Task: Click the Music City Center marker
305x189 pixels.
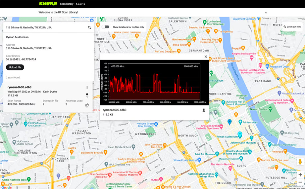Action: pos(241,159)
